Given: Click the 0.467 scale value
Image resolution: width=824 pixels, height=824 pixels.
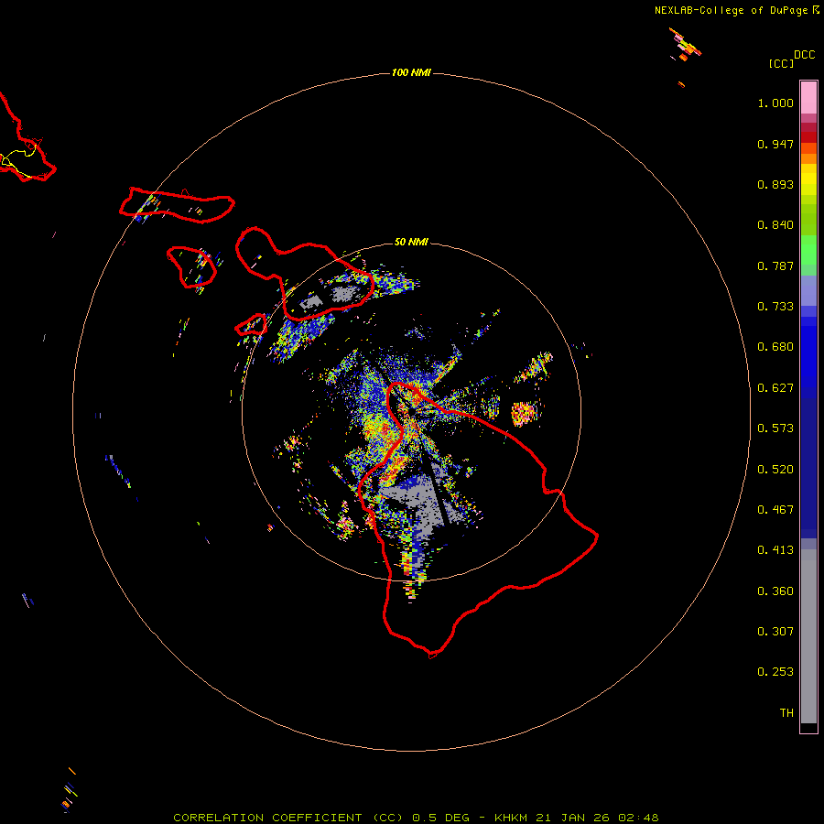Looking at the screenshot, I should [x=775, y=510].
